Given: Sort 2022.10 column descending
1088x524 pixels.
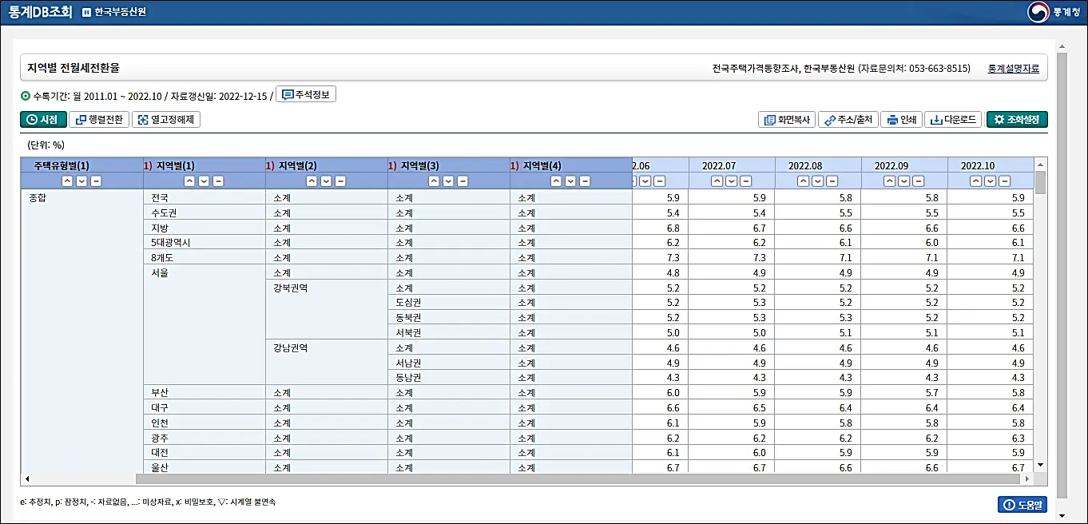Looking at the screenshot, I should [990, 181].
